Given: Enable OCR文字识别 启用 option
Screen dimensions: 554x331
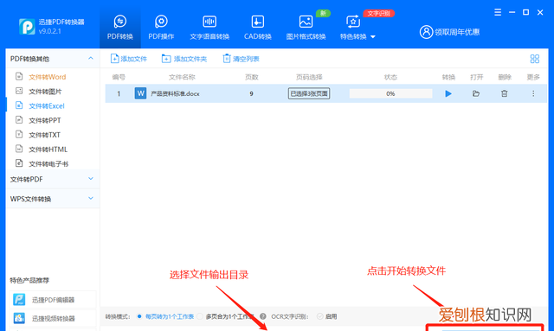Looking at the screenshot, I should point(327,316).
